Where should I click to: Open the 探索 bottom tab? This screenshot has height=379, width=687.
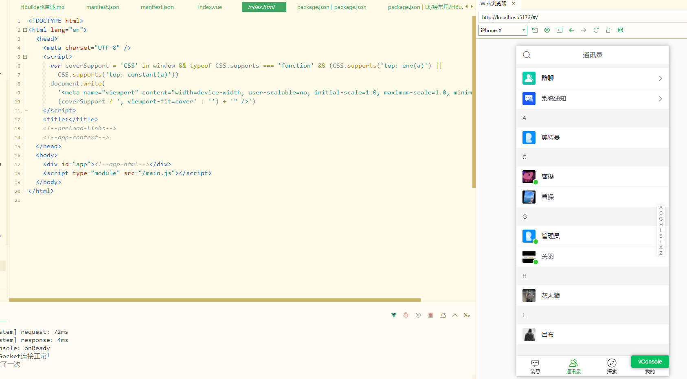click(612, 366)
